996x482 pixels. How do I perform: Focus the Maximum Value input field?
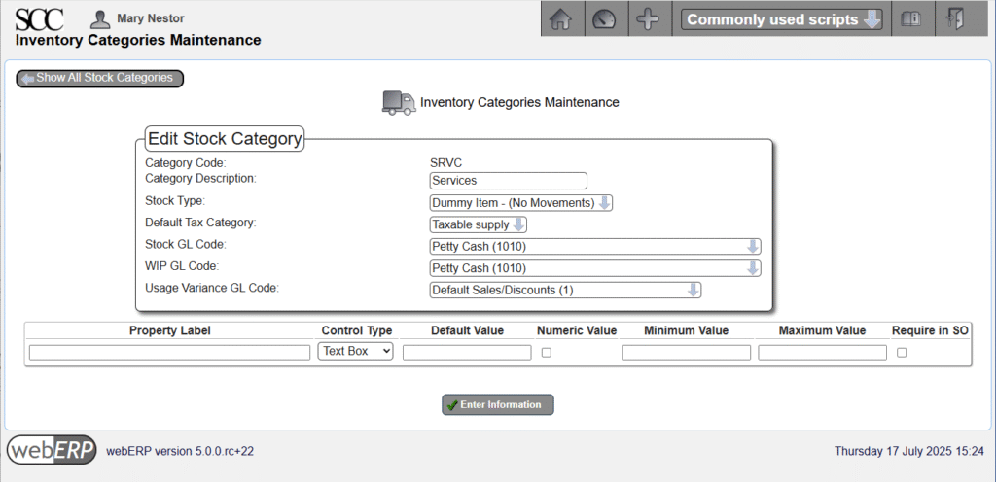[823, 353]
